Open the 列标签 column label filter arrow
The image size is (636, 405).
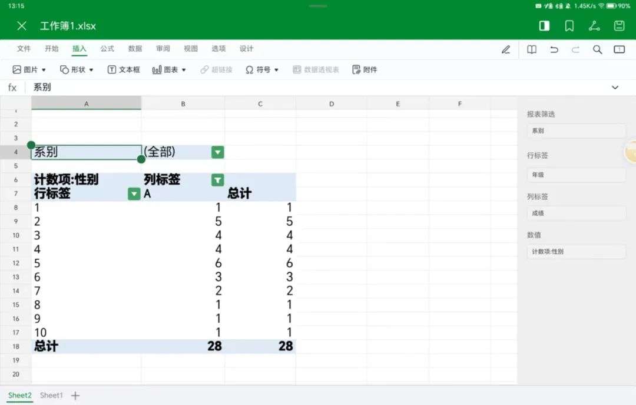pyautogui.click(x=217, y=180)
